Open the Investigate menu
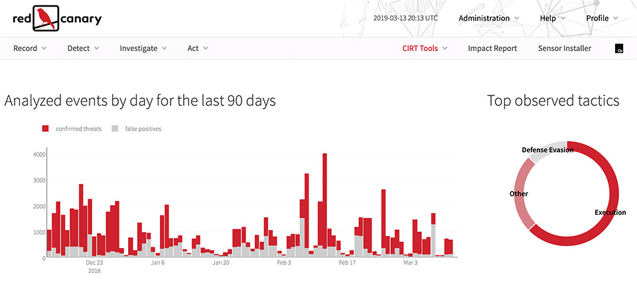The image size is (637, 297). point(143,48)
